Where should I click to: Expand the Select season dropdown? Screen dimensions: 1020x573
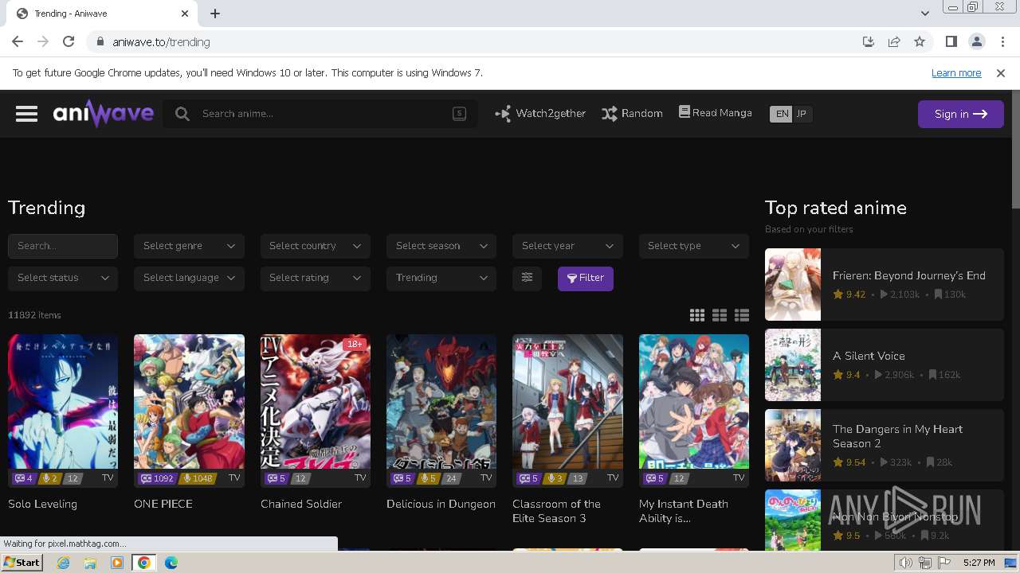tap(441, 246)
